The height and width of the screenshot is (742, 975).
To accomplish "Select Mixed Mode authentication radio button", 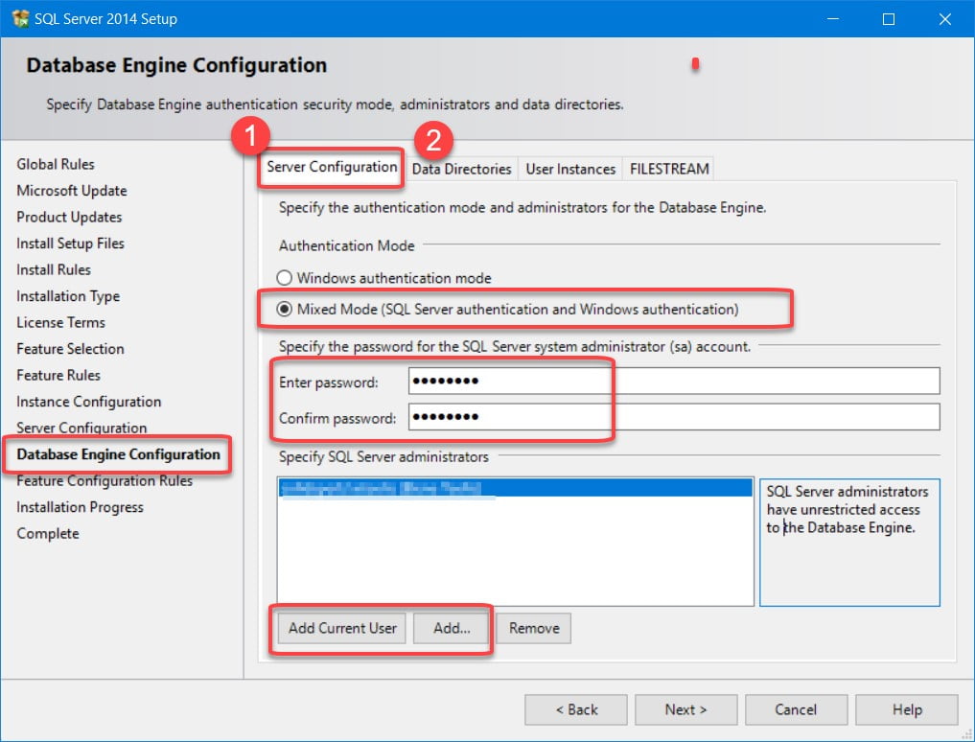I will [x=284, y=309].
